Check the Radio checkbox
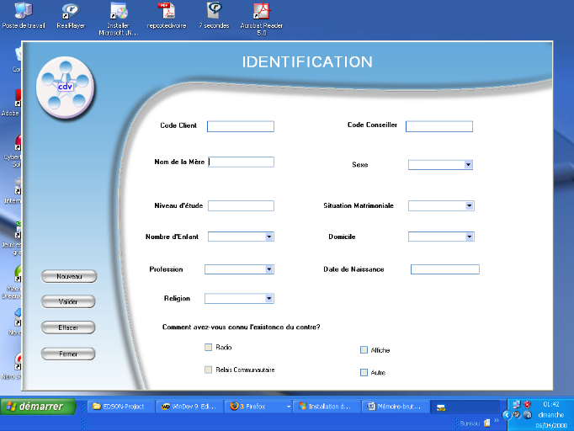 click(x=209, y=347)
